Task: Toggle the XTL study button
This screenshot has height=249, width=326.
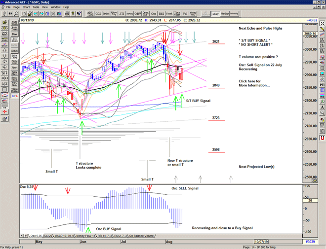Action: pos(14,96)
